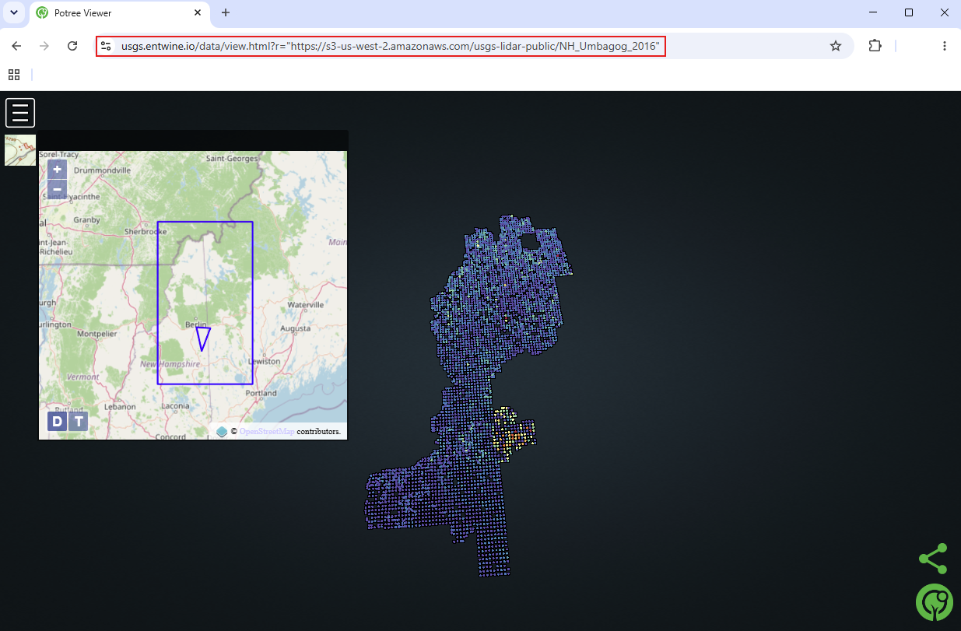The height and width of the screenshot is (631, 961).
Task: Click the green share icon
Action: [933, 559]
